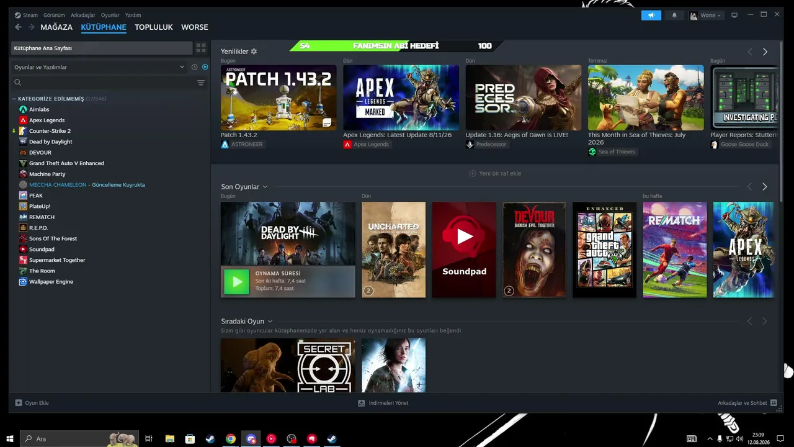This screenshot has width=794, height=447.
Task: Go back with the left arrow
Action: (x=18, y=27)
